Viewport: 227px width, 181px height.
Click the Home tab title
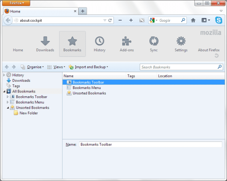[15, 11]
